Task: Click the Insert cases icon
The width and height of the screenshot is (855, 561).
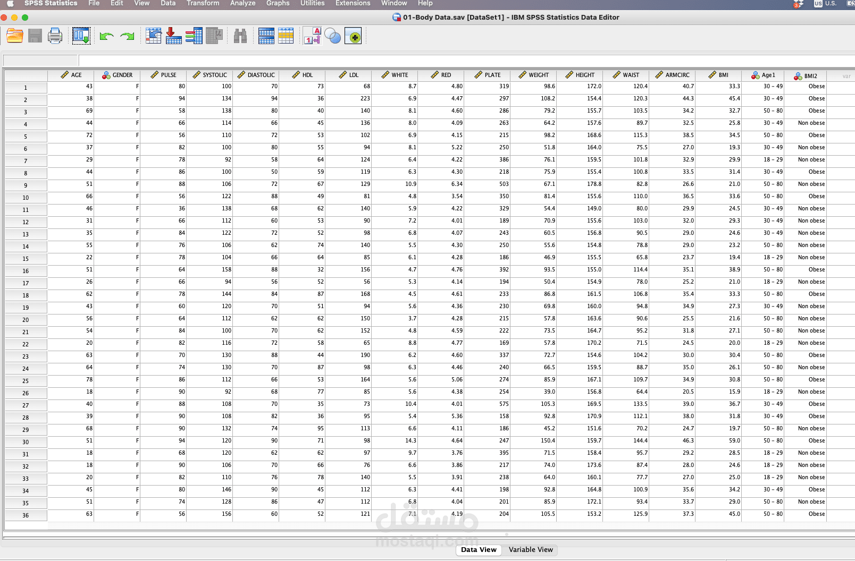Action: (x=266, y=36)
